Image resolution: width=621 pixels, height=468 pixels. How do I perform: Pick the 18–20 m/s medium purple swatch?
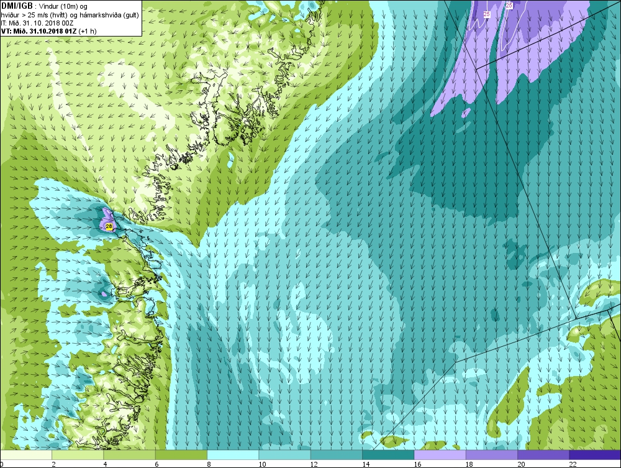pos(491,455)
